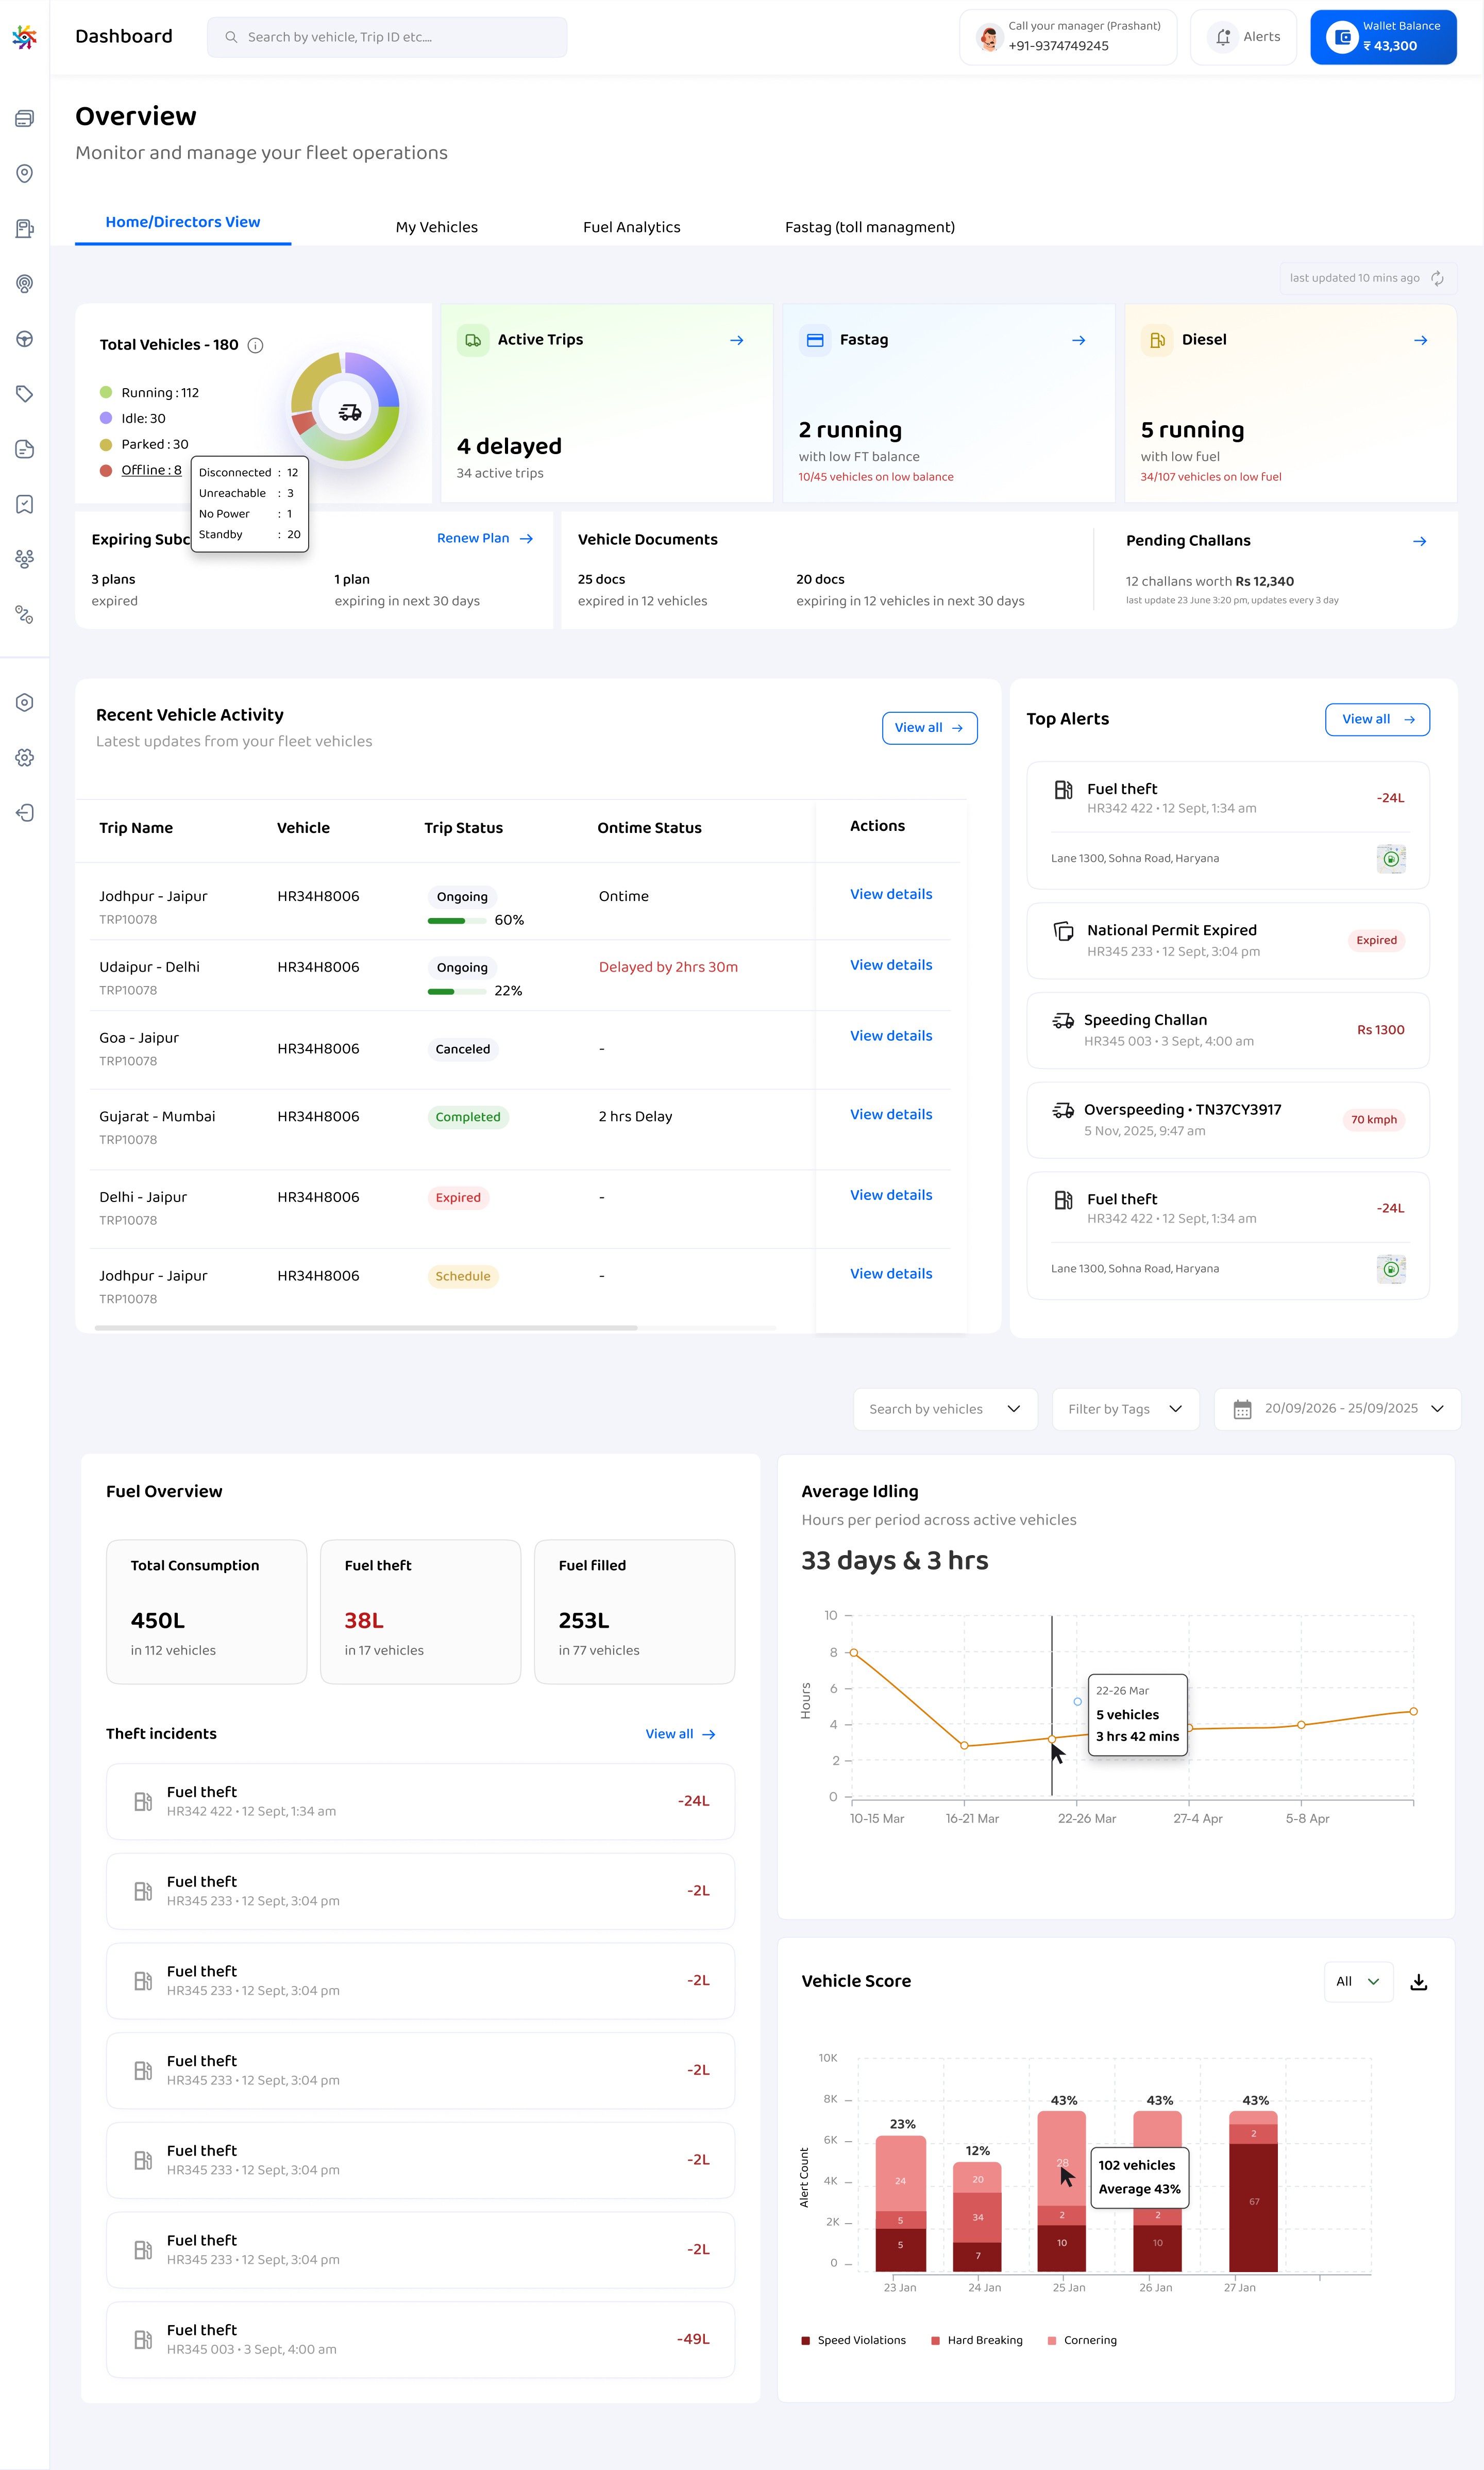Open the fuel pump sidebar icon
The width and height of the screenshot is (1484, 2470).
tap(25, 229)
